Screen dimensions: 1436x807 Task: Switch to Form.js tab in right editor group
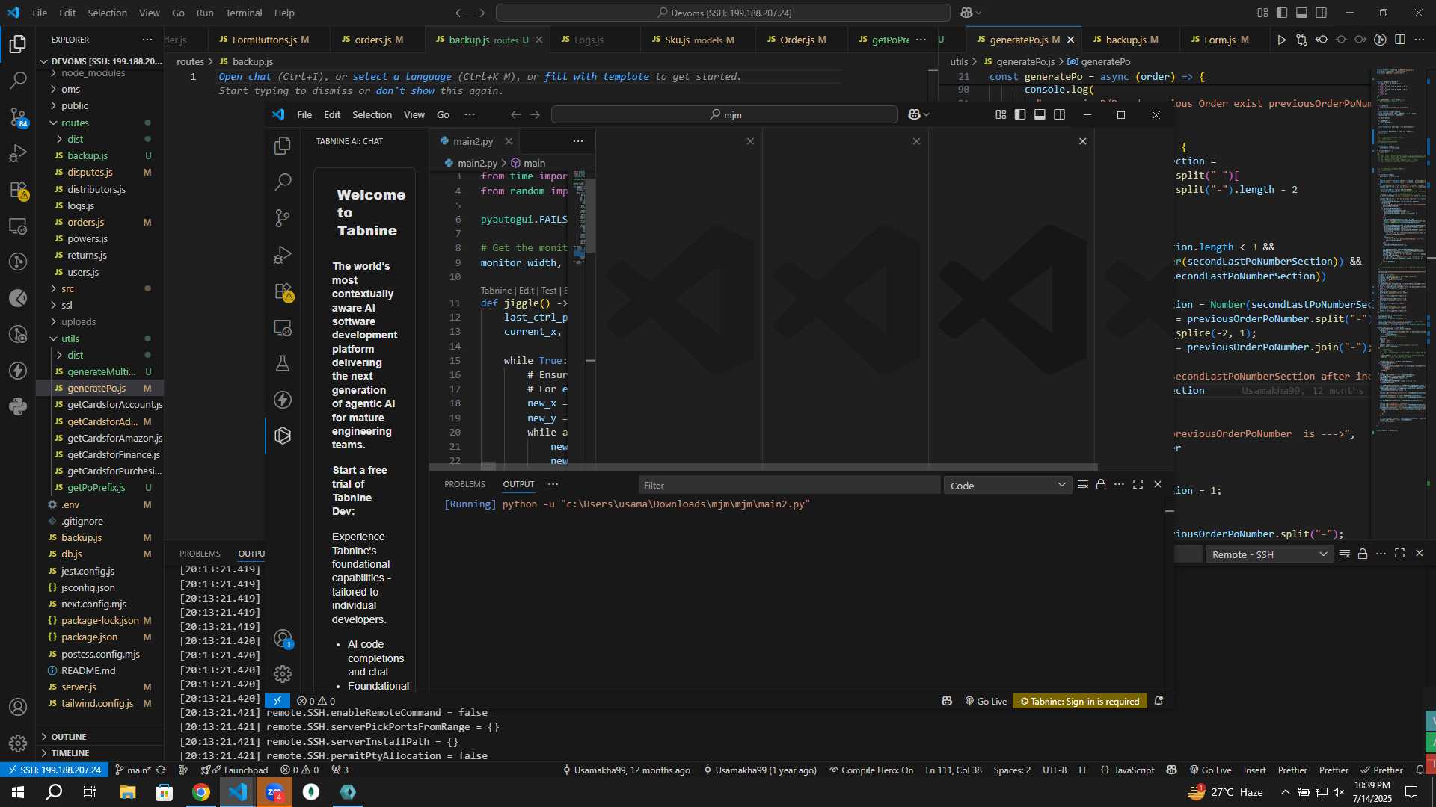pyautogui.click(x=1219, y=40)
